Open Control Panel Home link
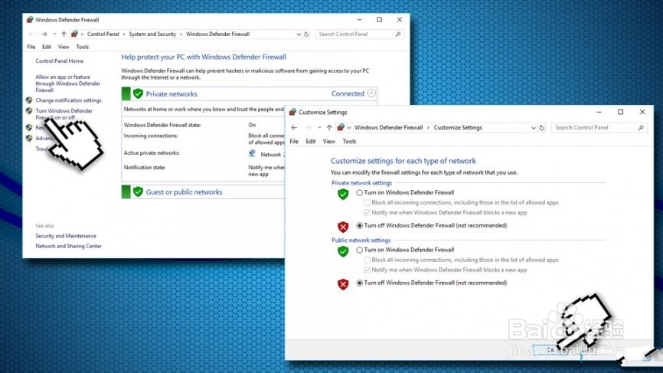The image size is (663, 373). coord(60,61)
